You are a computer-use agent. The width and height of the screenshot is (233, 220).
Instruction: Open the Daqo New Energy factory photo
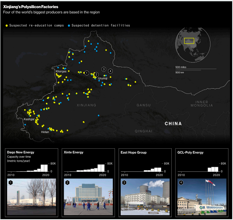tap(31, 197)
